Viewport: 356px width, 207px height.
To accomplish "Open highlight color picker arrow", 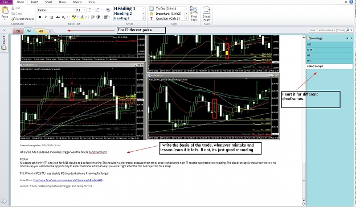I will tap(77, 17).
